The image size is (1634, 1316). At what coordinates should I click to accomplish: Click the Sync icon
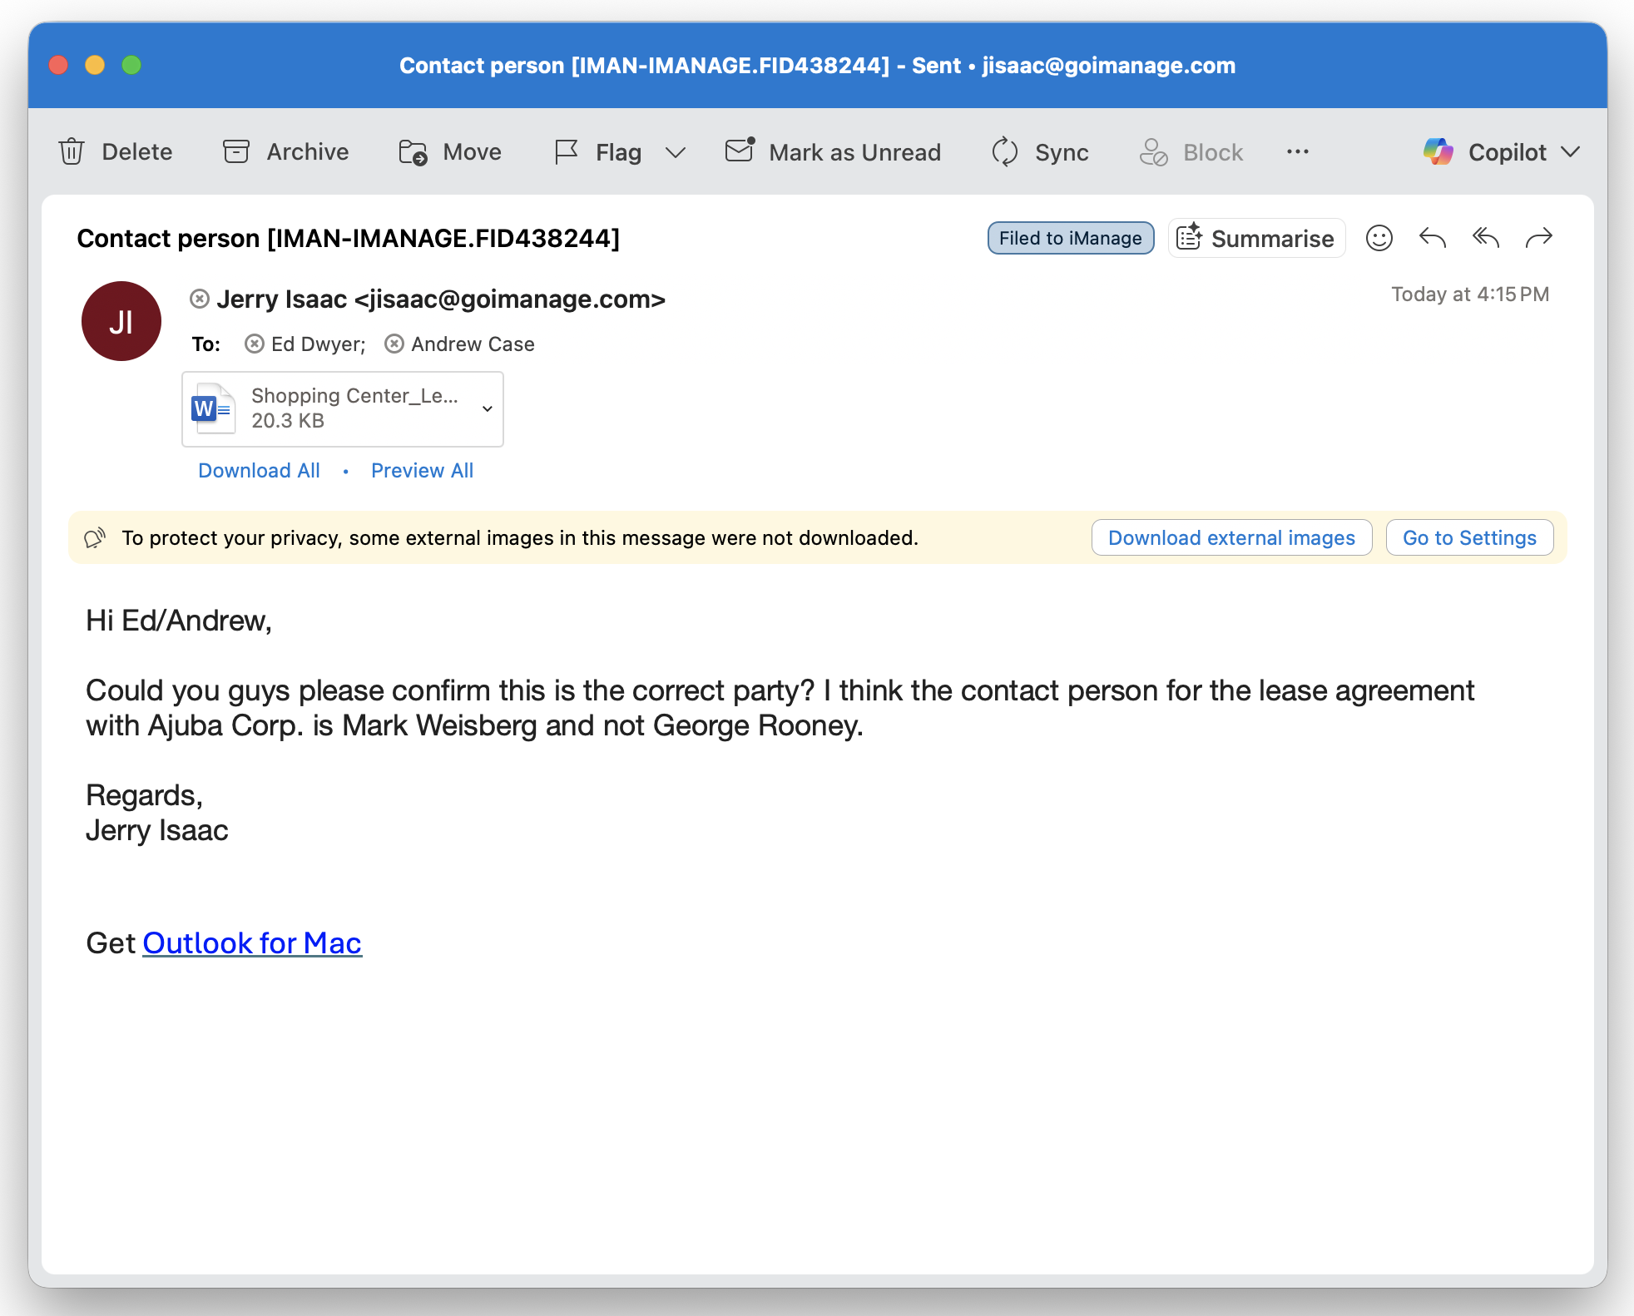point(1005,152)
